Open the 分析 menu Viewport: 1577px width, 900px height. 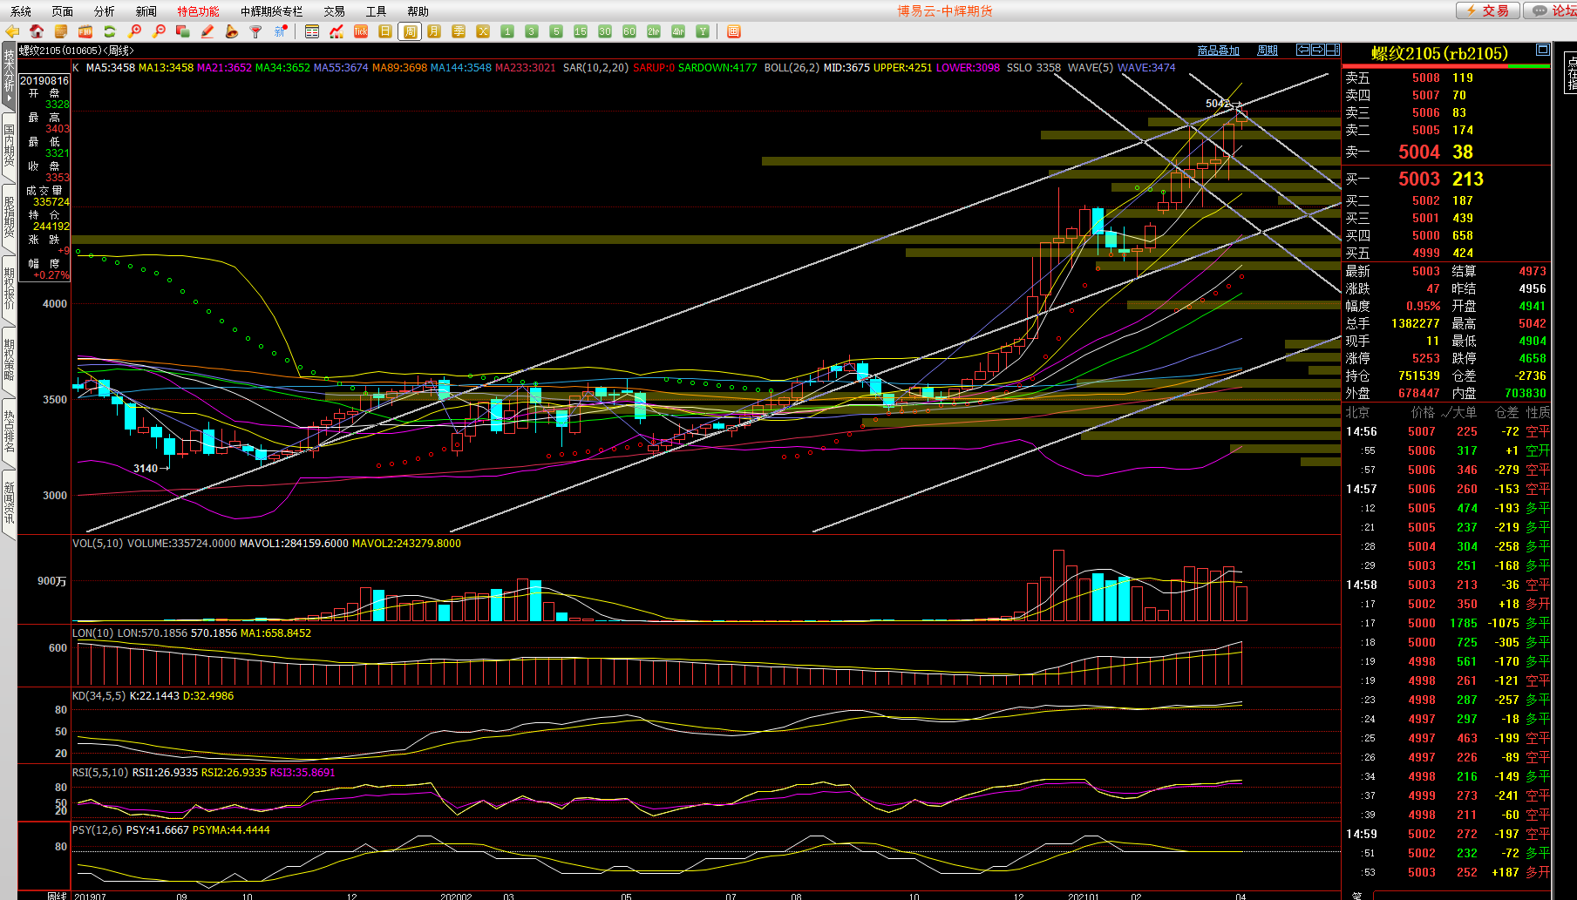coord(104,11)
